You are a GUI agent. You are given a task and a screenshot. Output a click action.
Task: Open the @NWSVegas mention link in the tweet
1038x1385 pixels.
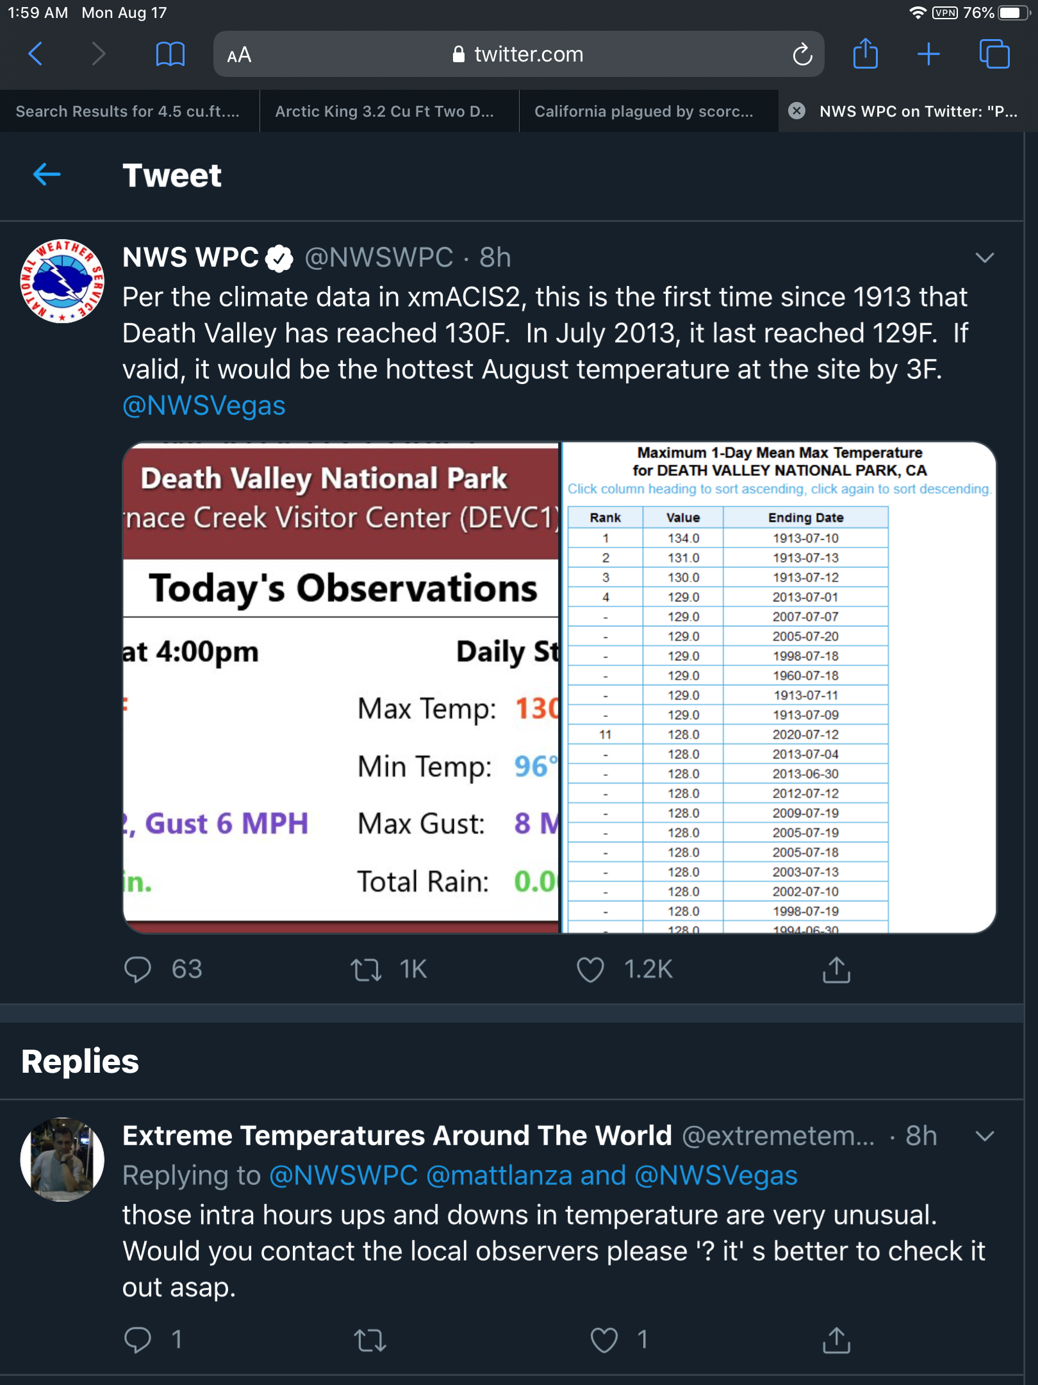[x=204, y=406]
